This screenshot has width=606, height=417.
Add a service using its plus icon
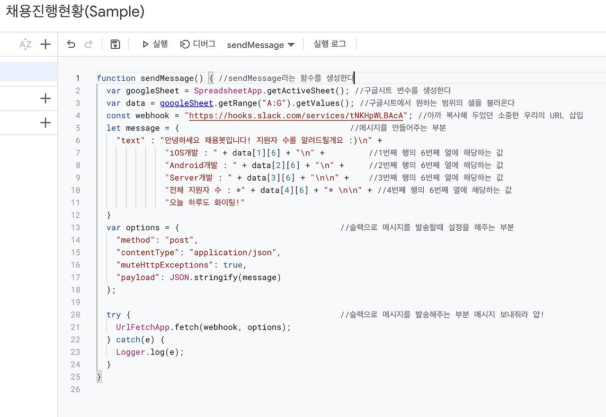tap(45, 122)
